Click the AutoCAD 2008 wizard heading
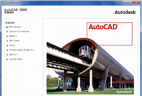 (x=16, y=10)
